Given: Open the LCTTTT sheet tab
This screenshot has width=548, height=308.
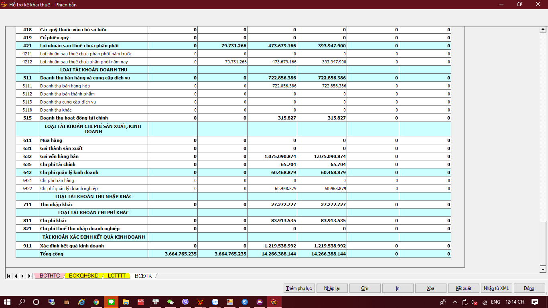Looking at the screenshot, I should pos(117,276).
